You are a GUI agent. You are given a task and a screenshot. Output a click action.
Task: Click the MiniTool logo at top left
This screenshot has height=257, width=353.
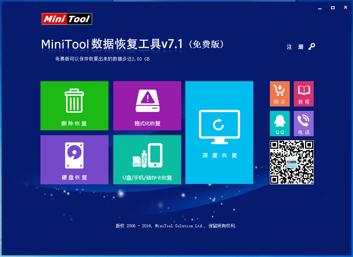click(x=67, y=19)
